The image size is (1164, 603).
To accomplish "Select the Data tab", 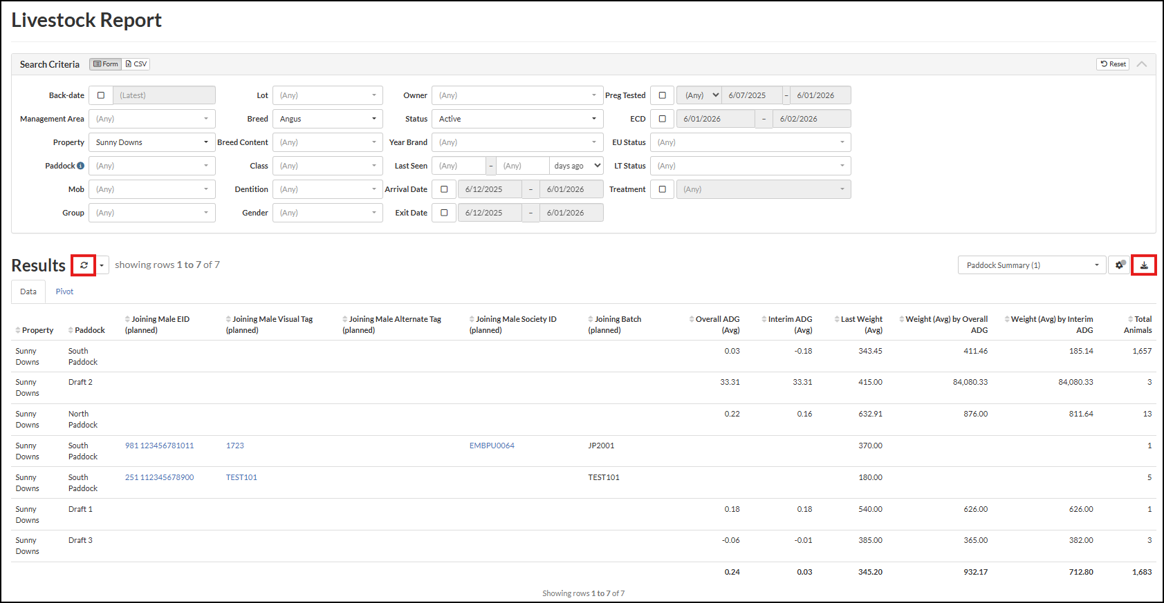I will [x=28, y=291].
